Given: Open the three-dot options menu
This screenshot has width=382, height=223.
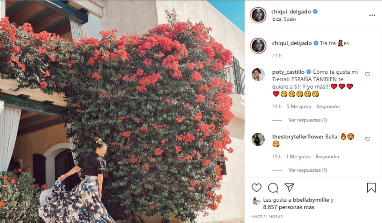Looking at the screenshot, I should pos(372,15).
